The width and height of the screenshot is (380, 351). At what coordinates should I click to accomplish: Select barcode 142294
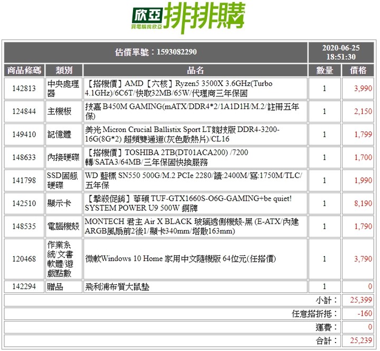24,287
